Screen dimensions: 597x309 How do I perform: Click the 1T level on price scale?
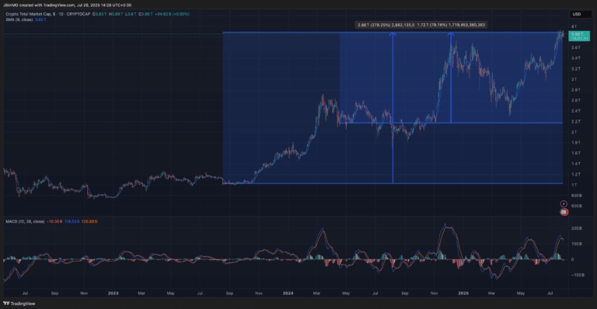tap(574, 185)
